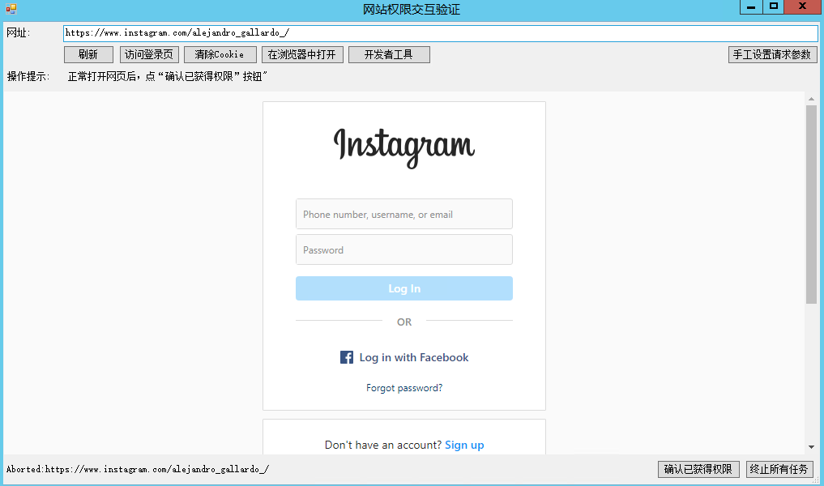The width and height of the screenshot is (824, 486).
Task: Maximize the 网站权限交互验证 window
Action: pyautogui.click(x=774, y=6)
